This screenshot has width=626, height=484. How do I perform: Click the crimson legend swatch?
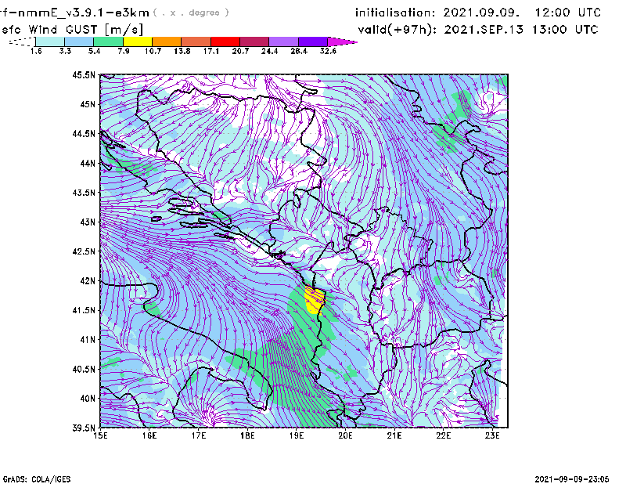pos(254,42)
